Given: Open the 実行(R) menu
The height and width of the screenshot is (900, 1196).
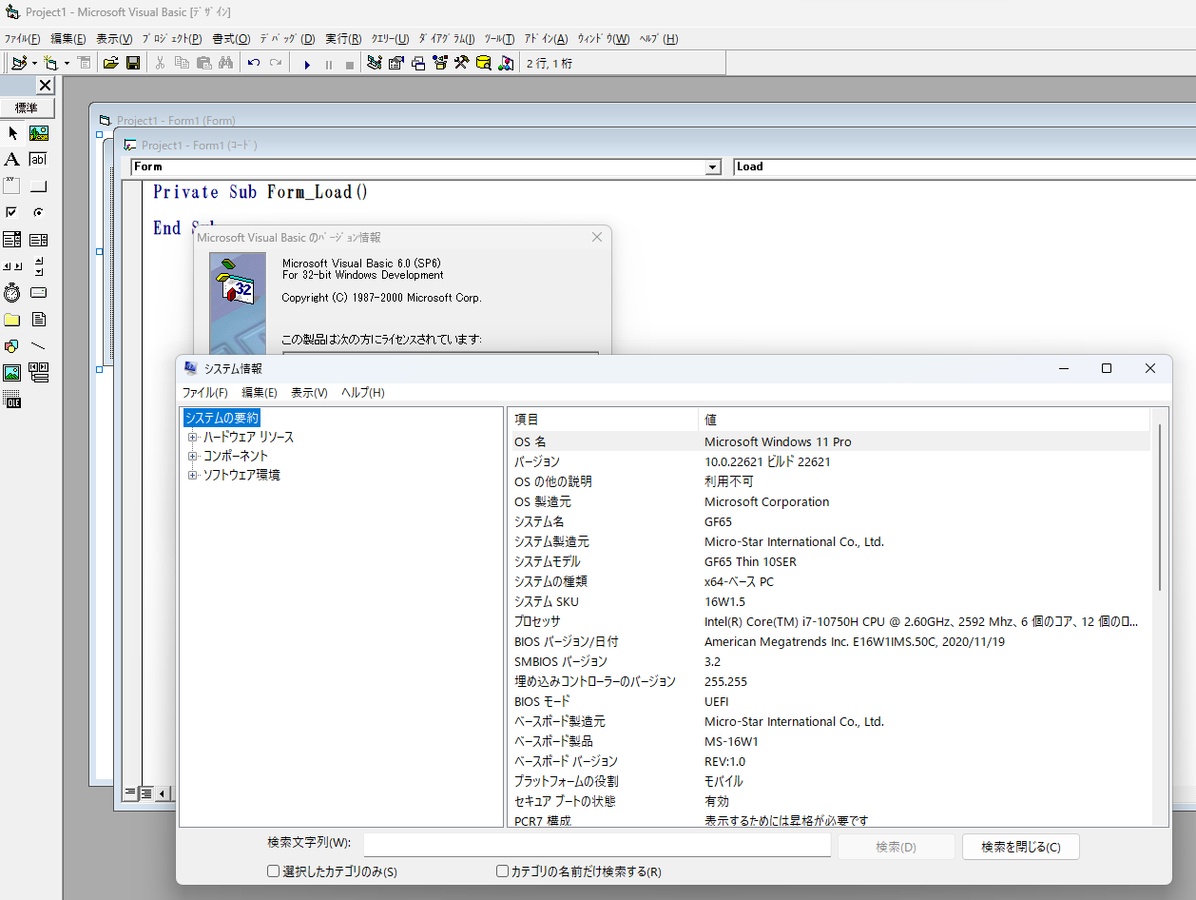Looking at the screenshot, I should pyautogui.click(x=343, y=39).
